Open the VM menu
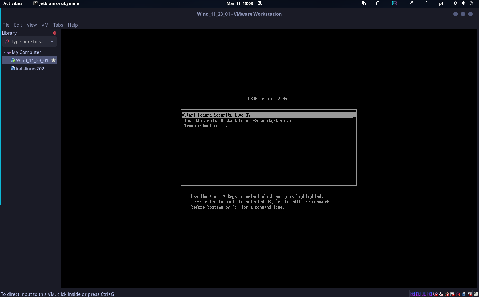This screenshot has width=479, height=297. coord(45,25)
